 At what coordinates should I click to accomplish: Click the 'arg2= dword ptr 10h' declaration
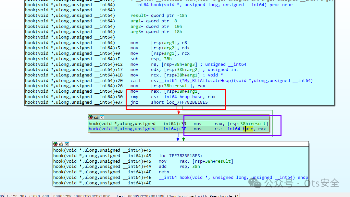(156, 26)
